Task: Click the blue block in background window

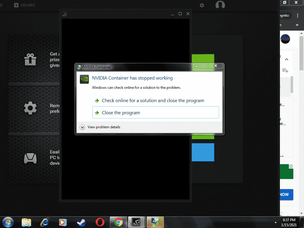Action: tap(203, 152)
